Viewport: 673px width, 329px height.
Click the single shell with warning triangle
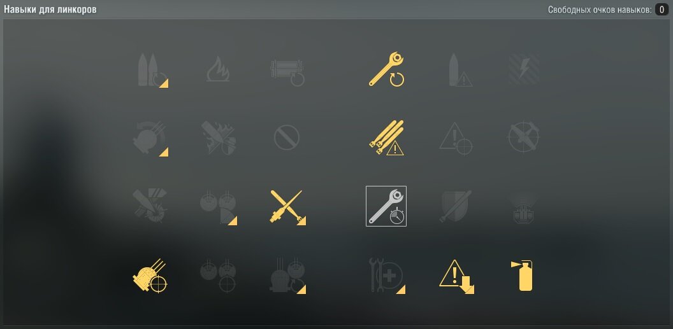tap(460, 70)
